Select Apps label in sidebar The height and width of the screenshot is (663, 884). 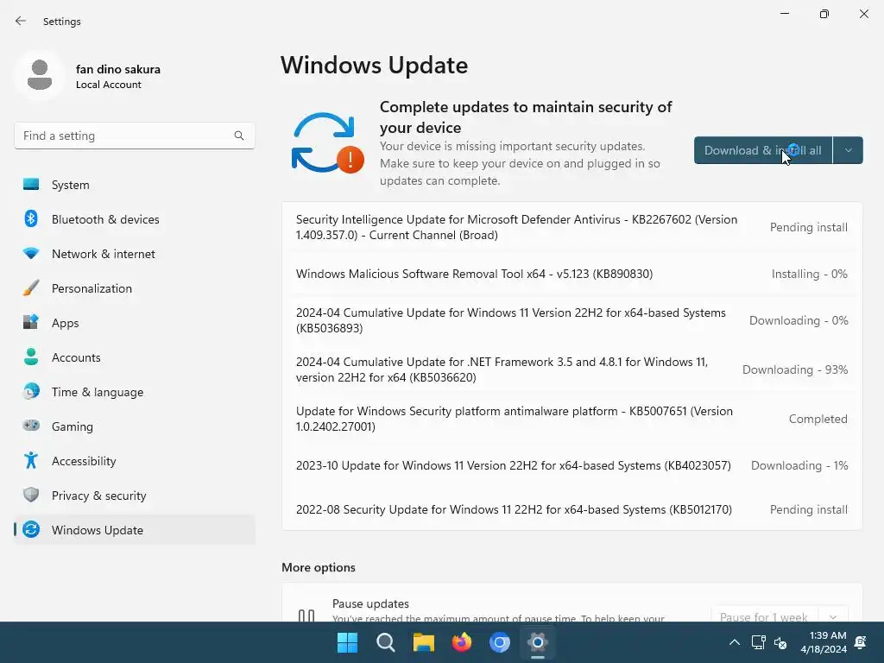coord(66,323)
